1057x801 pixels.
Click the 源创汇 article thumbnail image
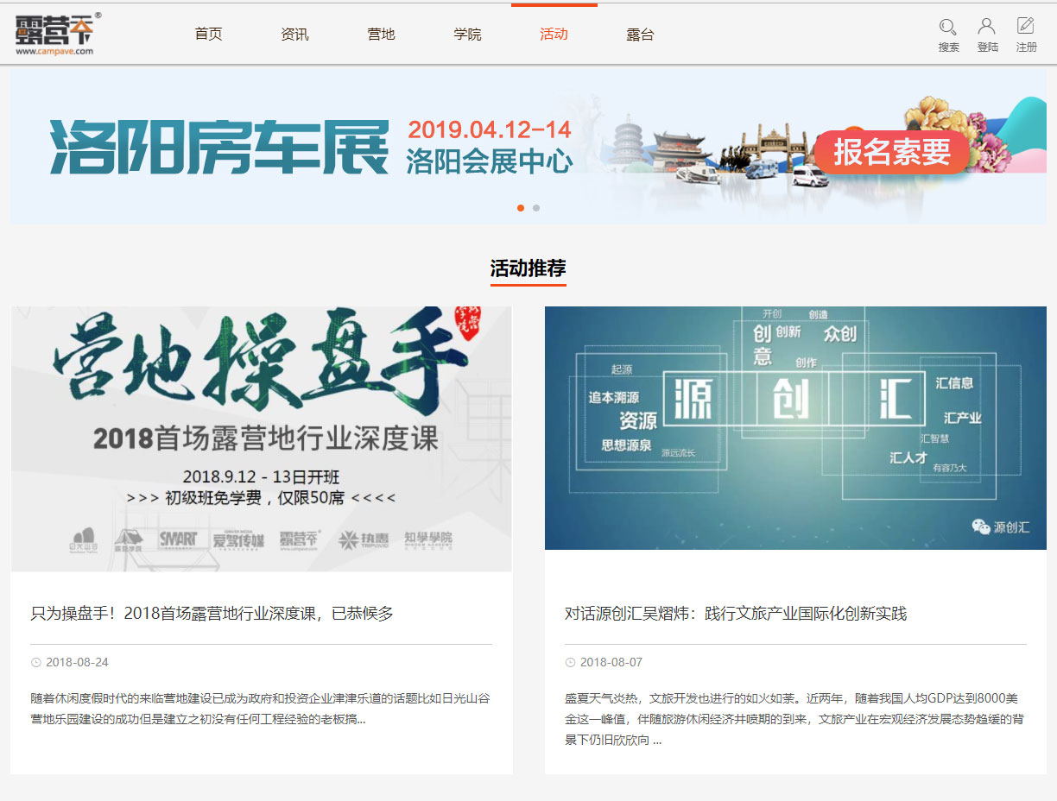pos(794,427)
